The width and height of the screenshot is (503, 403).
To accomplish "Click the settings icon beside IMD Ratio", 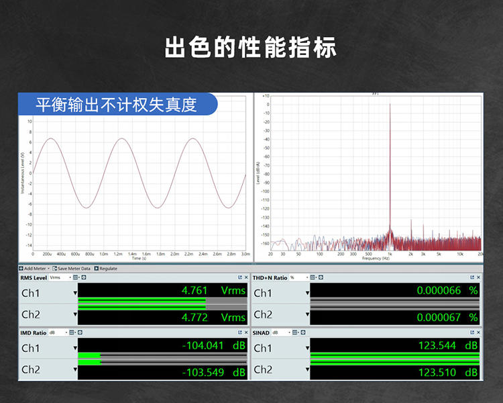I will (80, 332).
